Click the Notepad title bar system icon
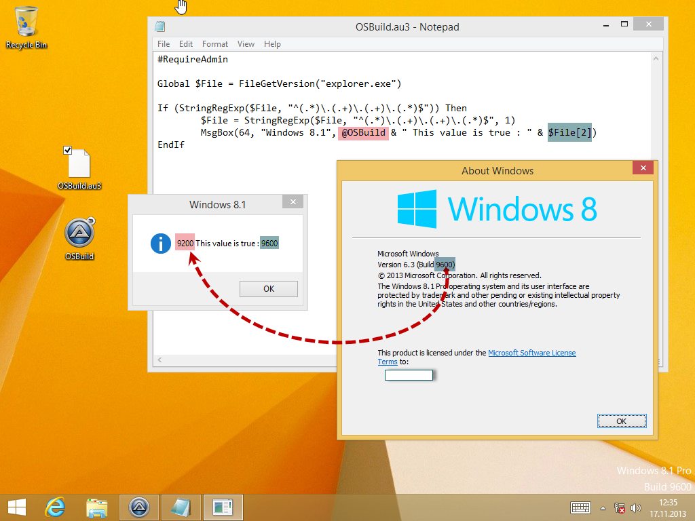This screenshot has width=695, height=521. pyautogui.click(x=160, y=26)
